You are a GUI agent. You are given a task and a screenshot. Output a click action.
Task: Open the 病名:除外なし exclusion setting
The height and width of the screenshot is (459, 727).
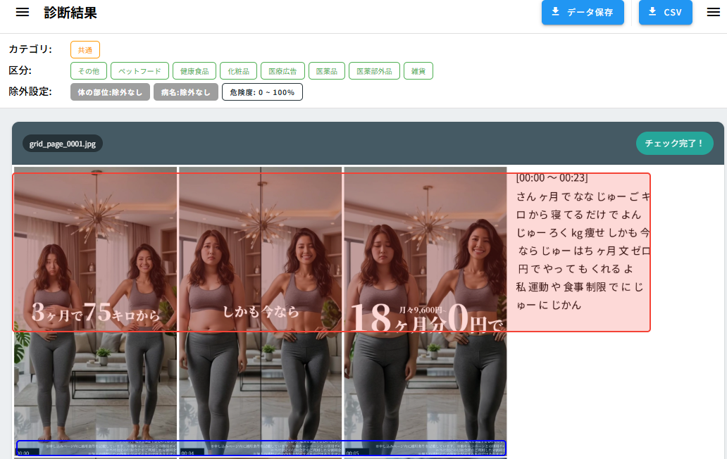(x=185, y=92)
